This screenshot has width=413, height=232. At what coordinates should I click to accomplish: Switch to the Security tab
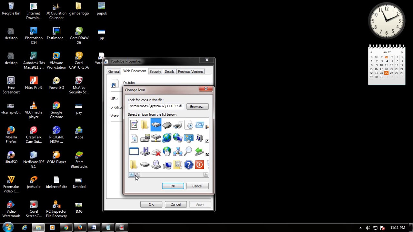[x=155, y=71]
